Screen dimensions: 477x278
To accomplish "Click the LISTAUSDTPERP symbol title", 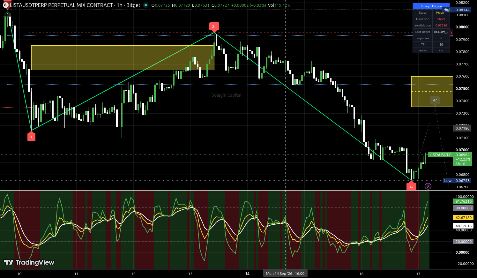I will coord(61,5).
